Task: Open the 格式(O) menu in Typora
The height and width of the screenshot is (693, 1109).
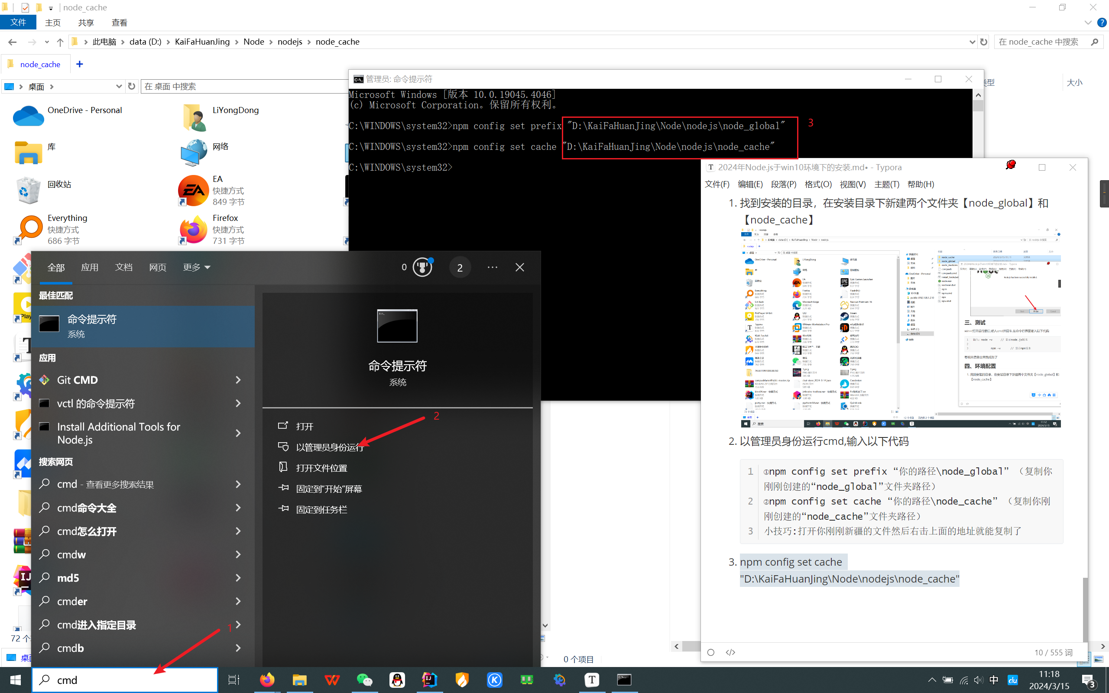Action: [818, 184]
